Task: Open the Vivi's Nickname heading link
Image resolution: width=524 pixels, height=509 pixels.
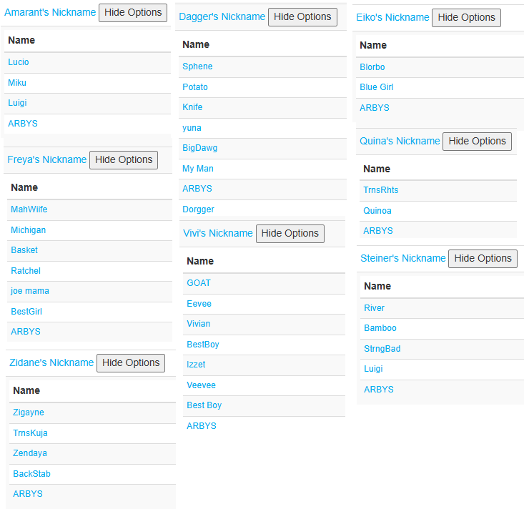Action: point(218,233)
